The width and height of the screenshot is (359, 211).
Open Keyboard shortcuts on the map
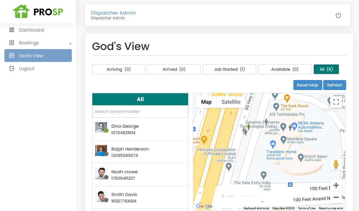[256, 208]
